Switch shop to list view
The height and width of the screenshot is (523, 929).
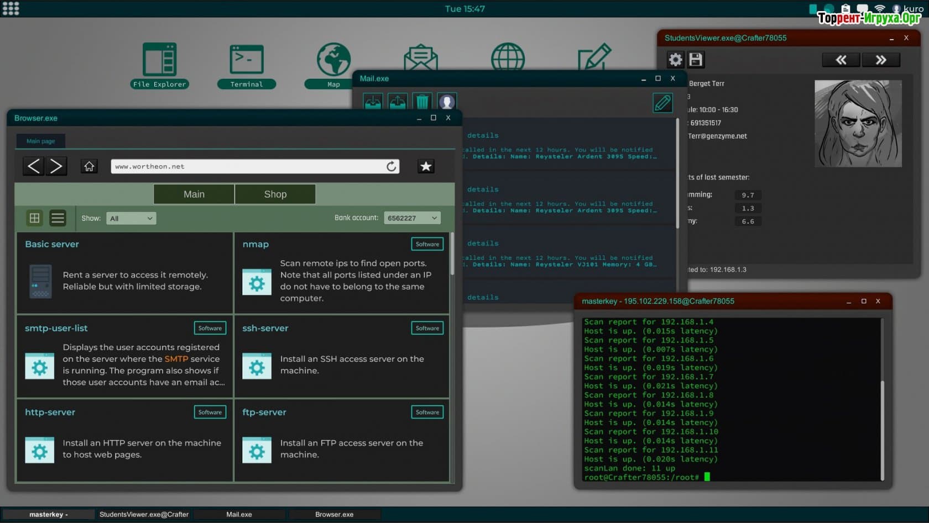tap(58, 218)
